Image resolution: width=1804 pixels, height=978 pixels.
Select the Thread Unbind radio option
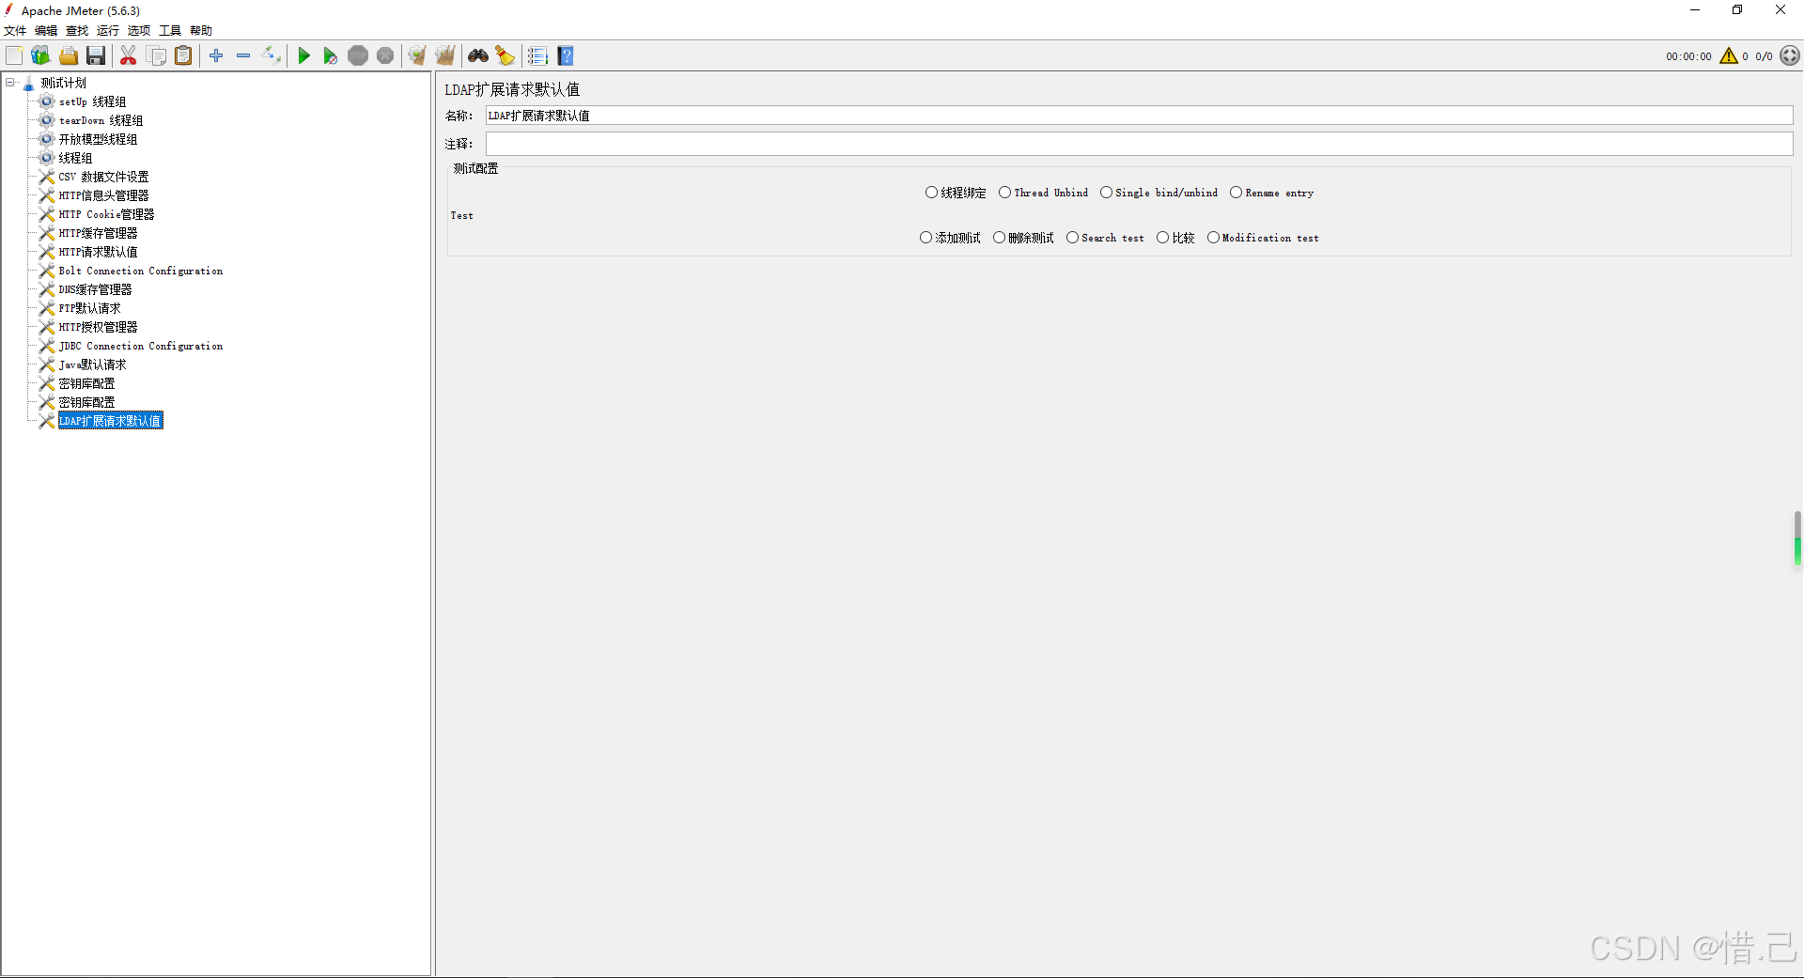coord(1043,193)
